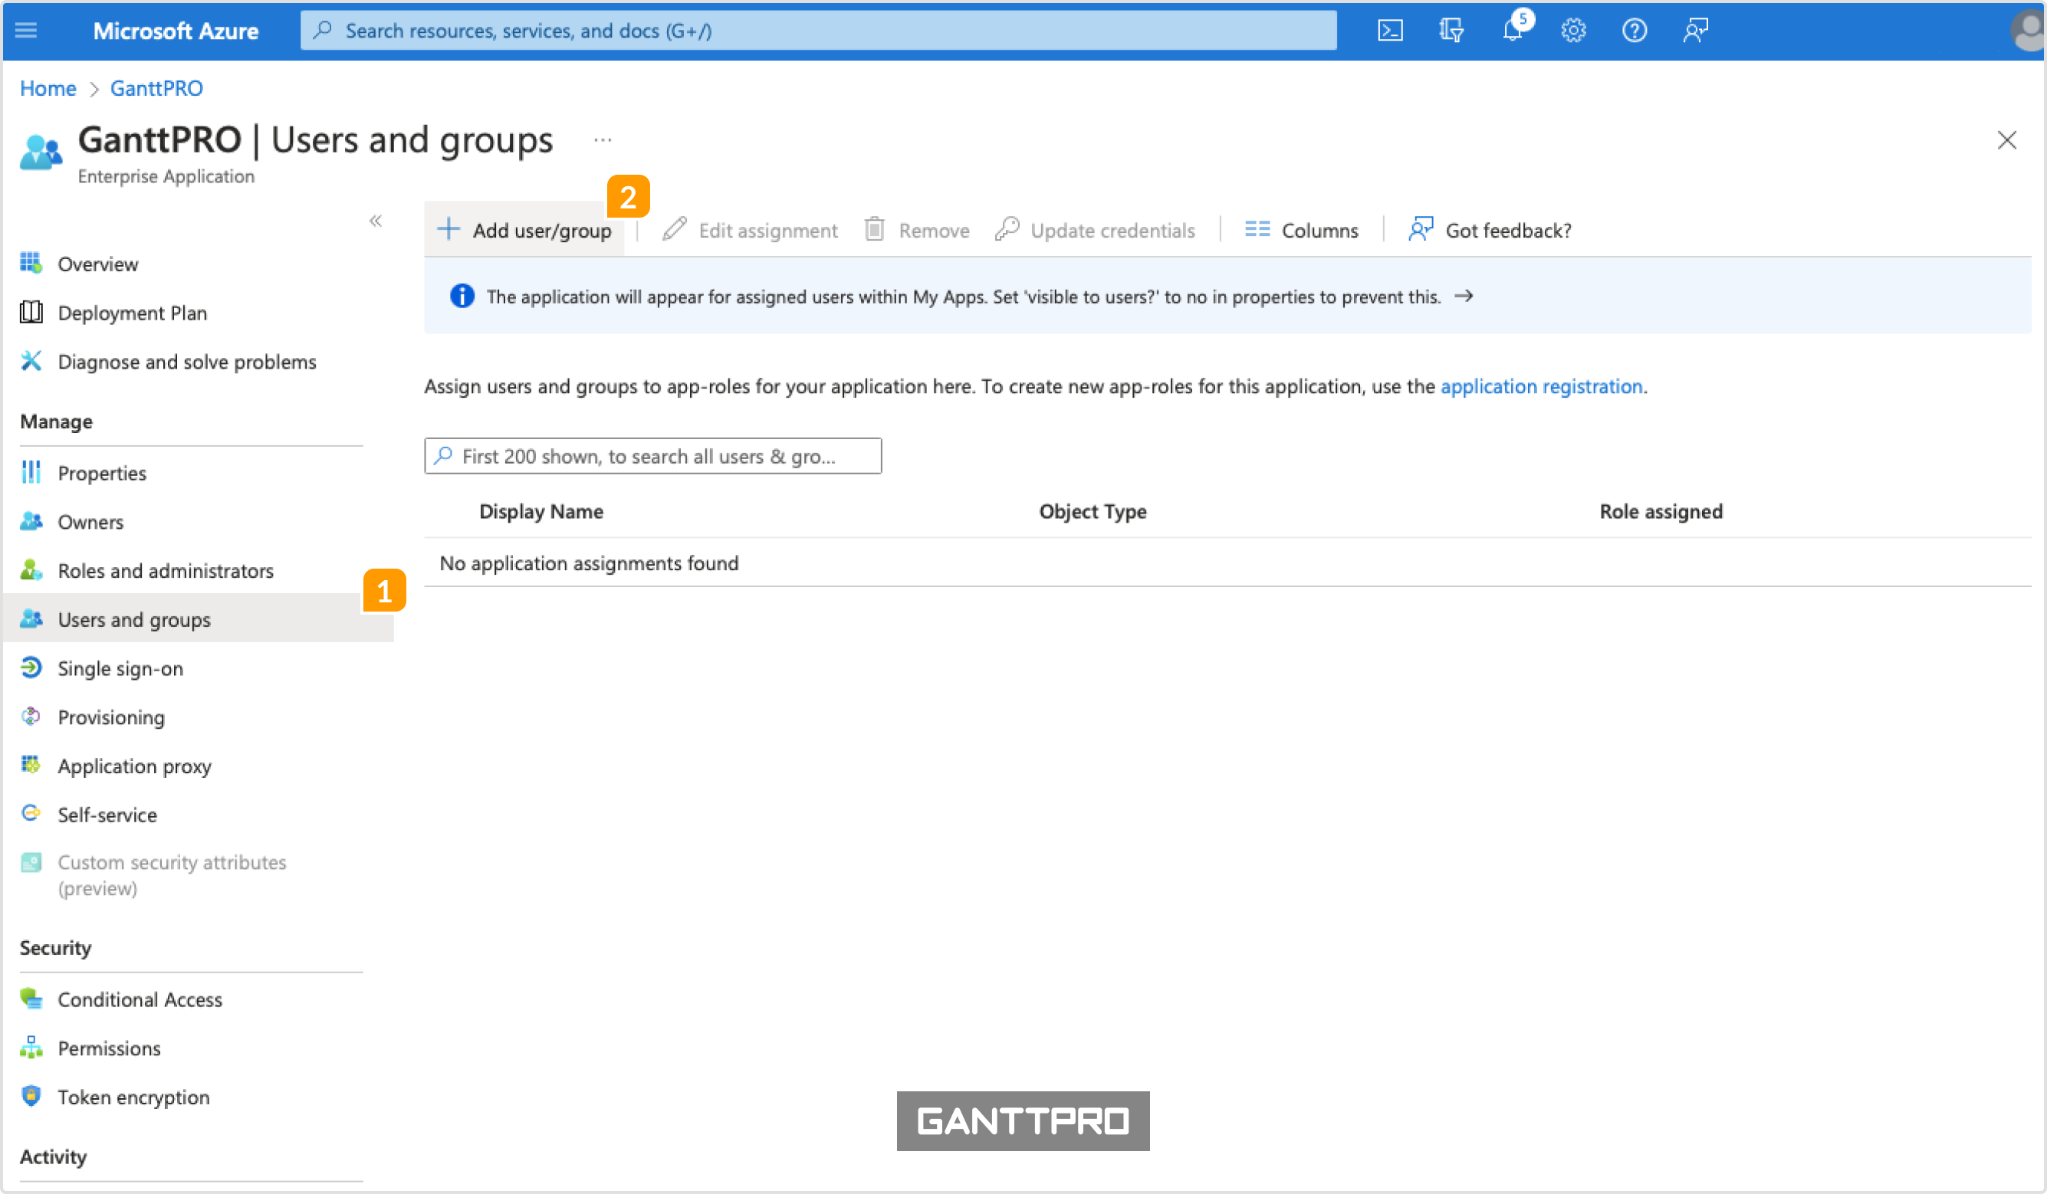Viewport: 2047px width, 1194px height.
Task: Click the Owners people icon
Action: point(31,520)
